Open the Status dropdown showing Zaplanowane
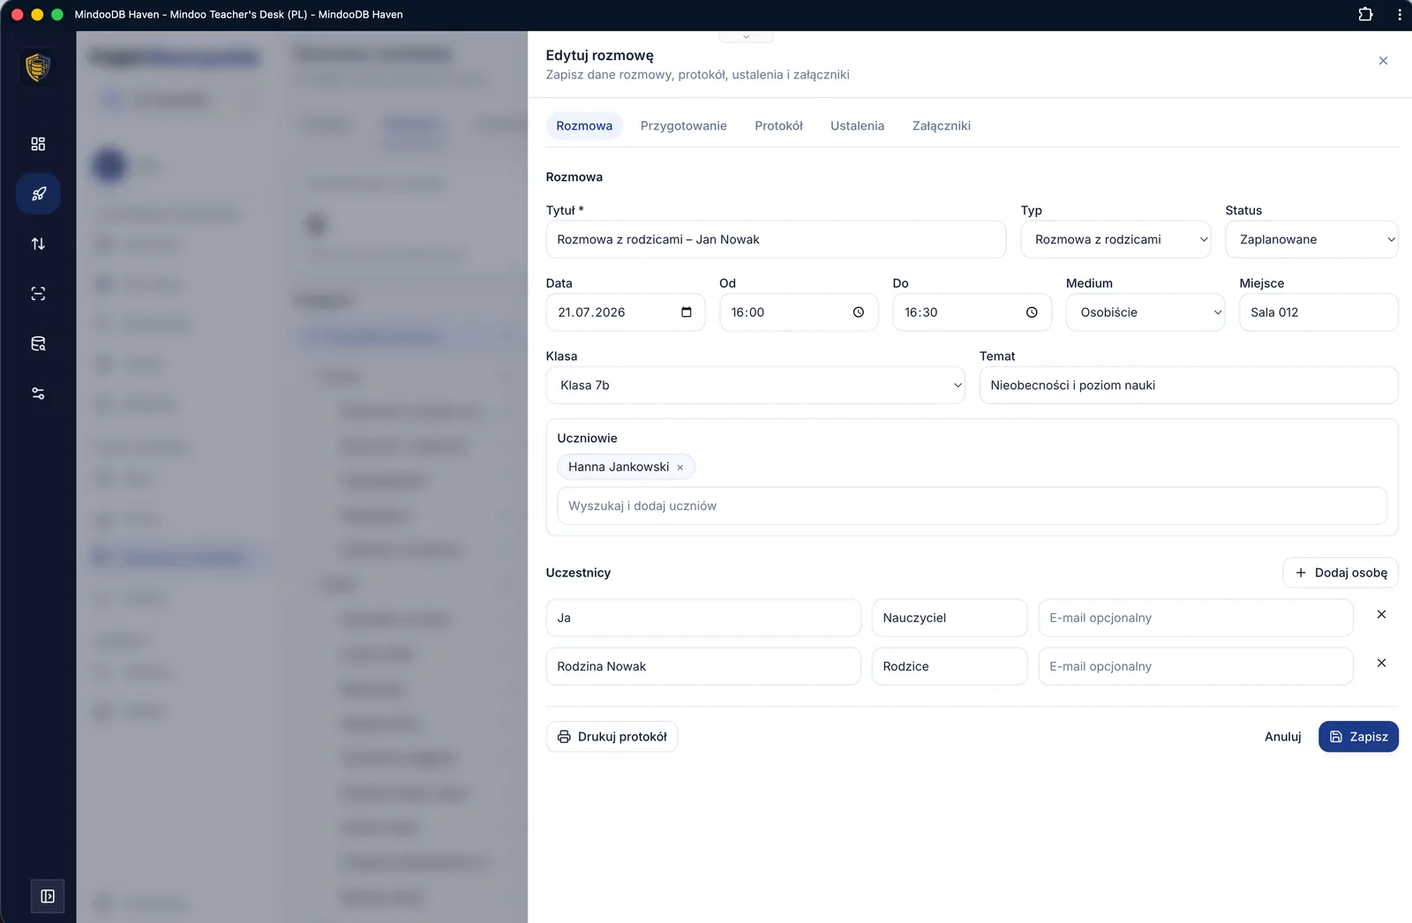The image size is (1412, 923). click(x=1311, y=239)
